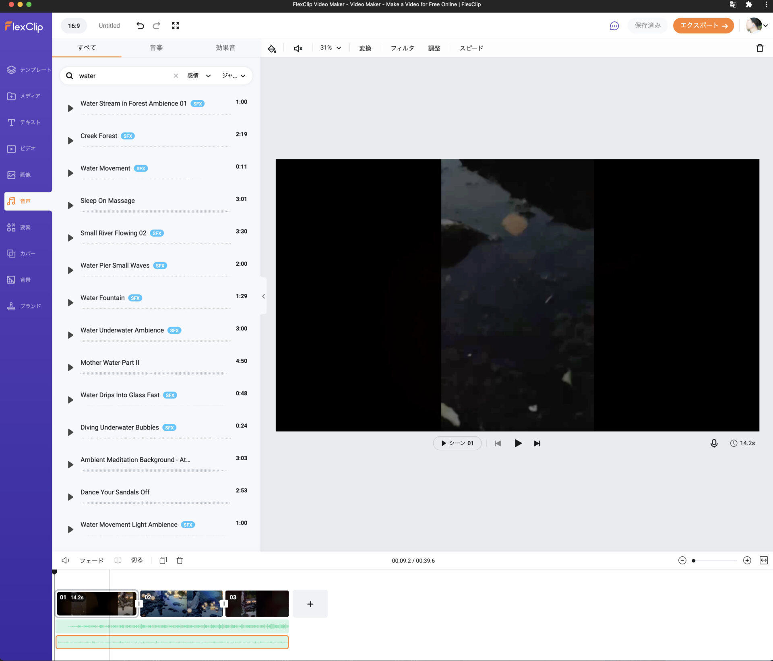Click the microphone icon to record voiceover
Image resolution: width=773 pixels, height=661 pixels.
point(713,443)
